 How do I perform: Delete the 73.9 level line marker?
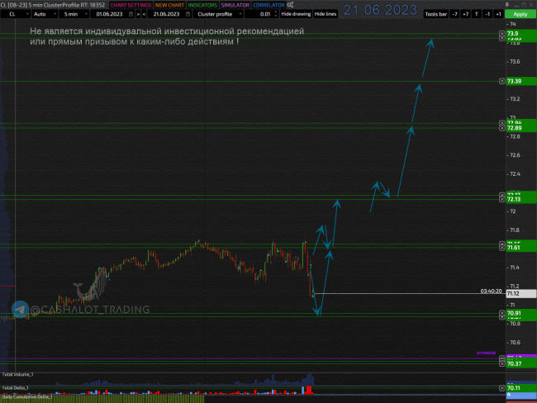501,34
